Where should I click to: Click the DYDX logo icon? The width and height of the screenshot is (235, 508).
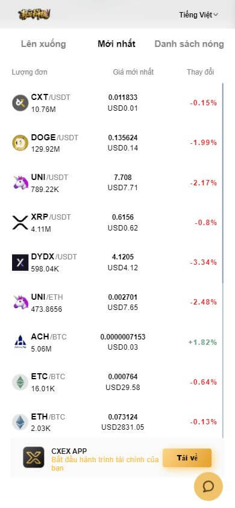click(20, 262)
